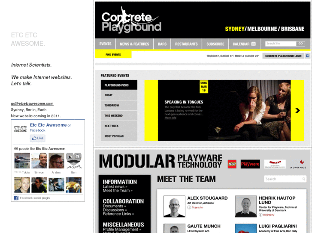This screenshot has width=312, height=233.
Task: Click Alex Stougaard Biography link
Action: click(197, 207)
